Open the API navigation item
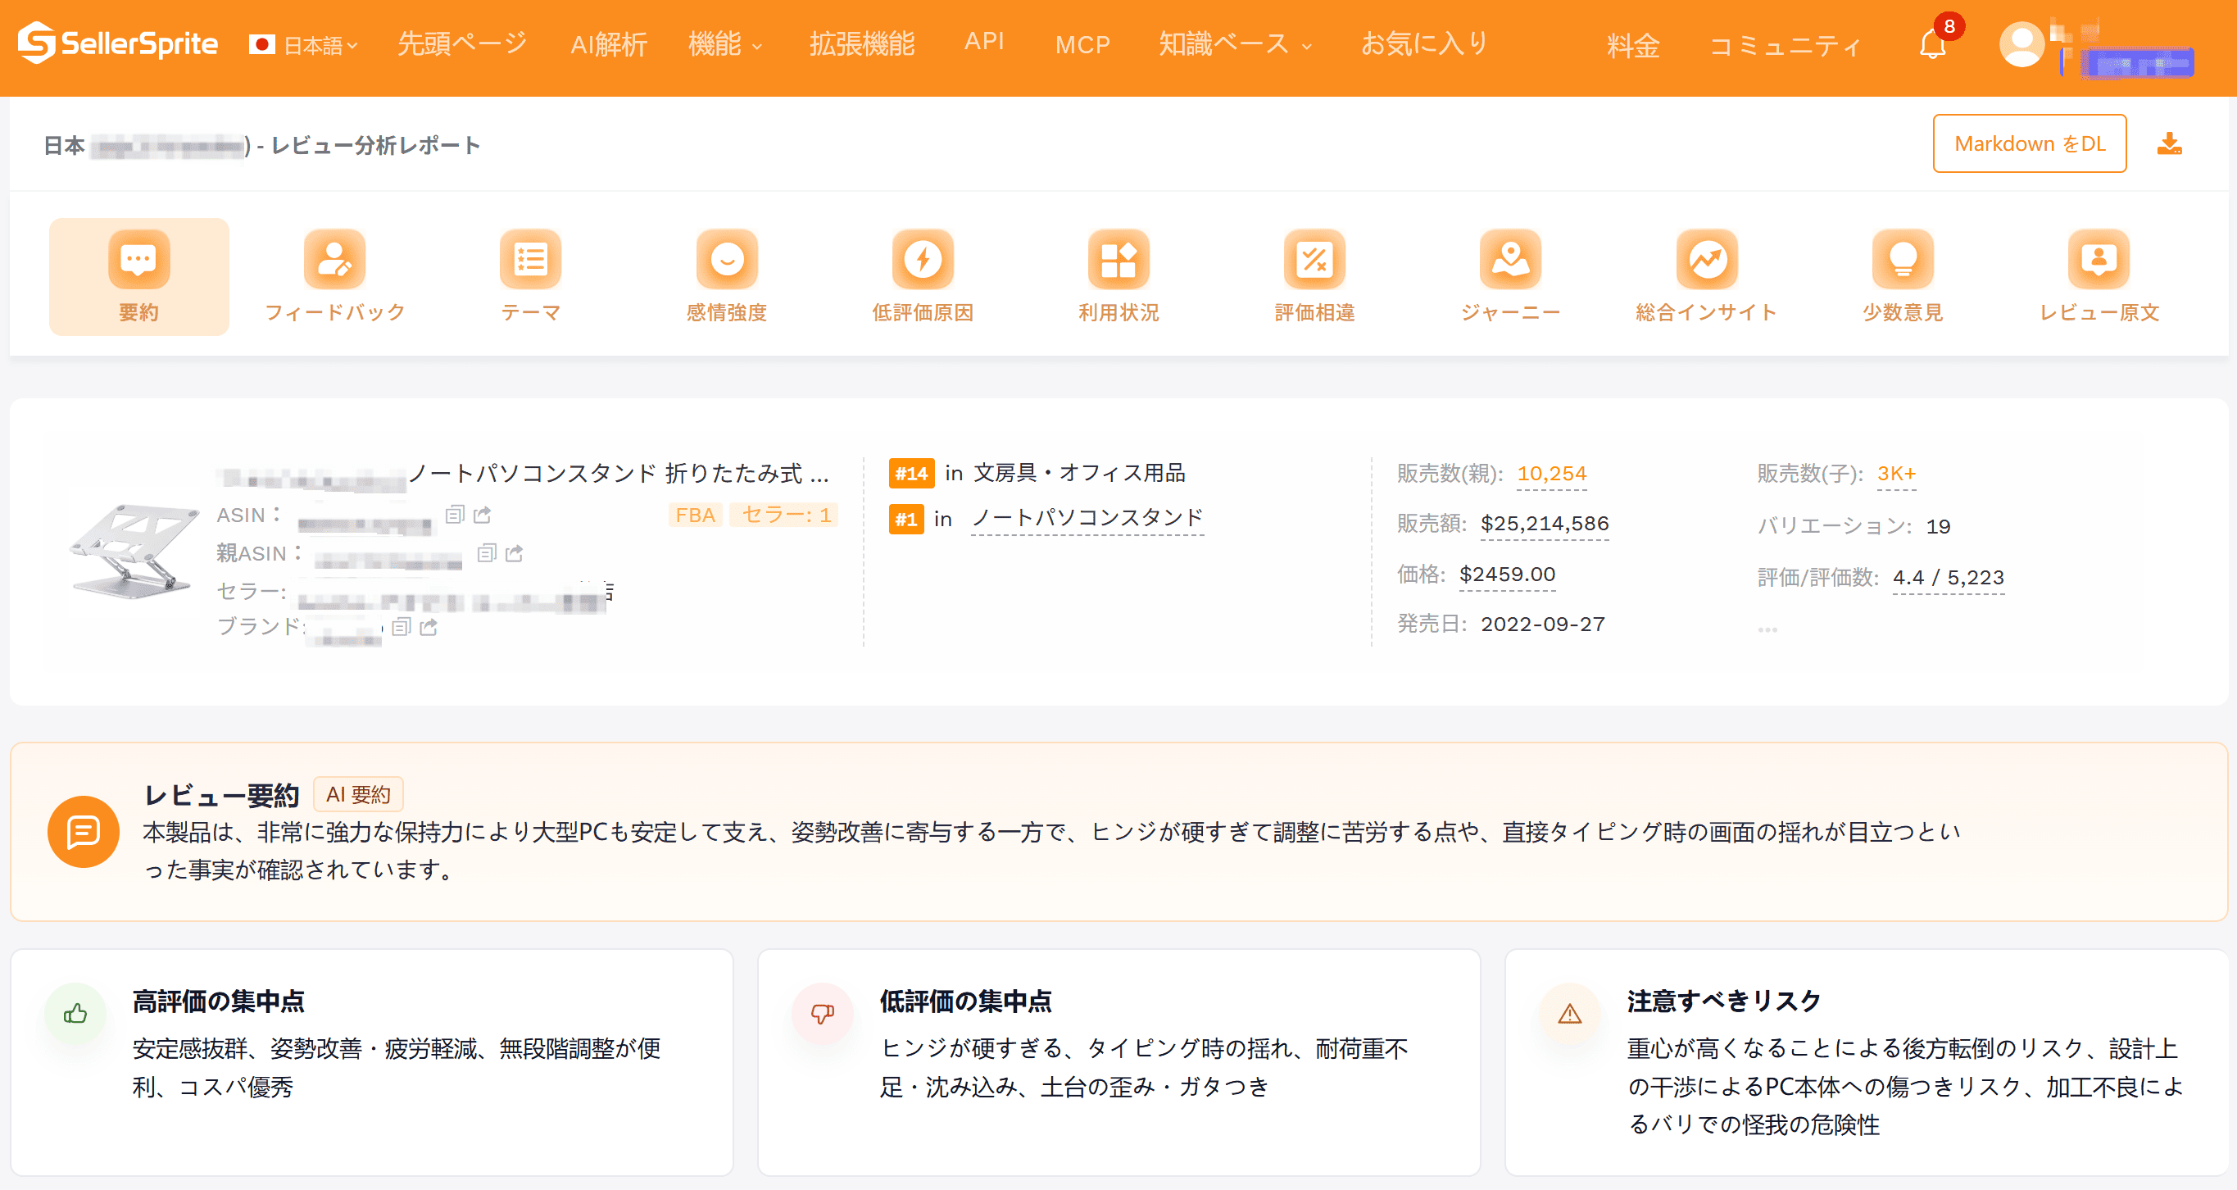 (x=984, y=42)
